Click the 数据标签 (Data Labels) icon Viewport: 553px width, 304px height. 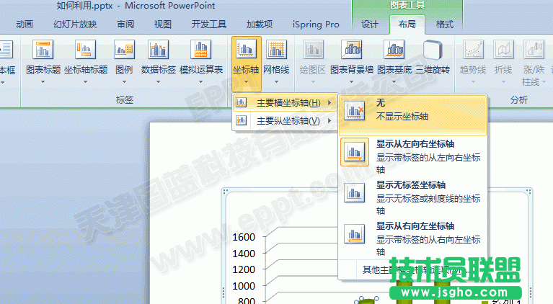click(158, 51)
